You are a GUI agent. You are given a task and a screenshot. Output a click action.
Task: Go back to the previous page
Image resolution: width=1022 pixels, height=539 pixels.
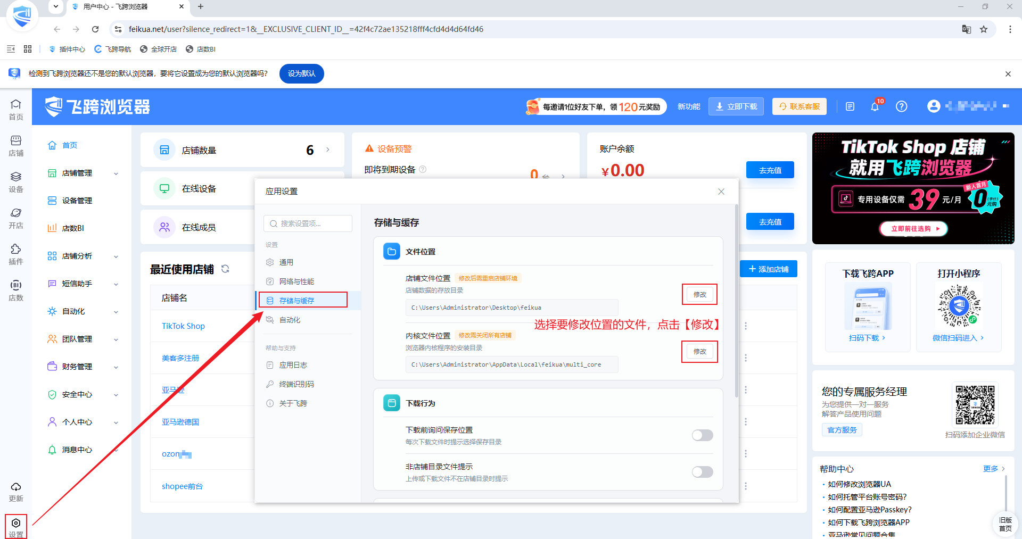click(x=57, y=29)
